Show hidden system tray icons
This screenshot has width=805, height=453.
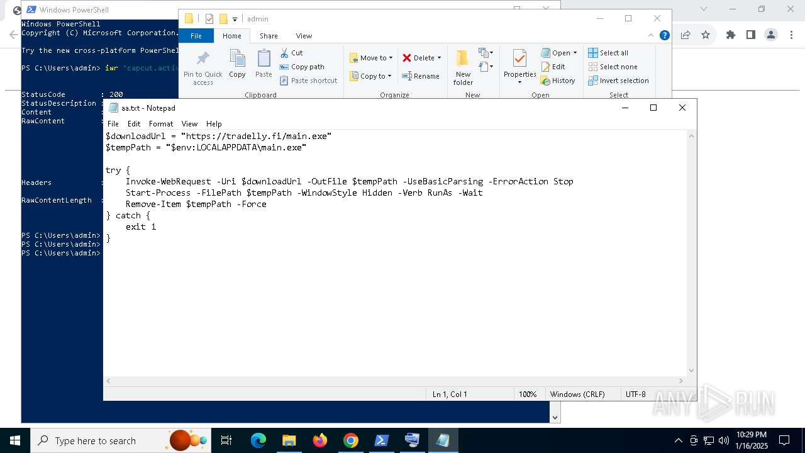point(678,440)
